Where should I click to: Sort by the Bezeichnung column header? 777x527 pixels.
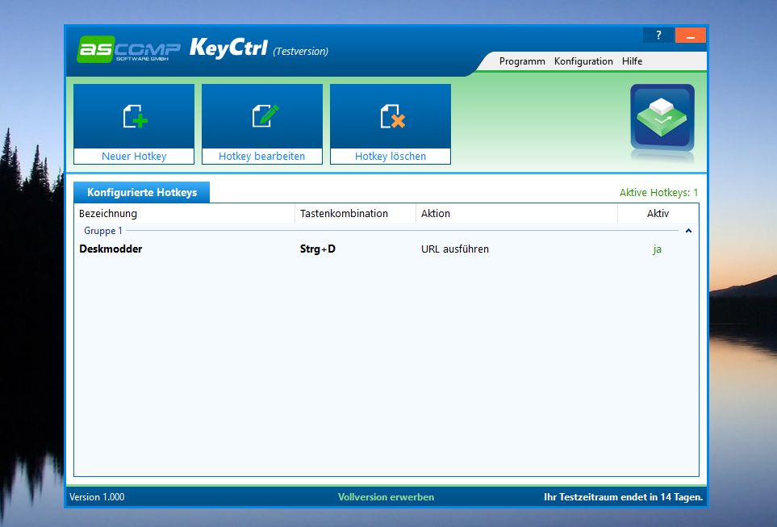coord(184,214)
